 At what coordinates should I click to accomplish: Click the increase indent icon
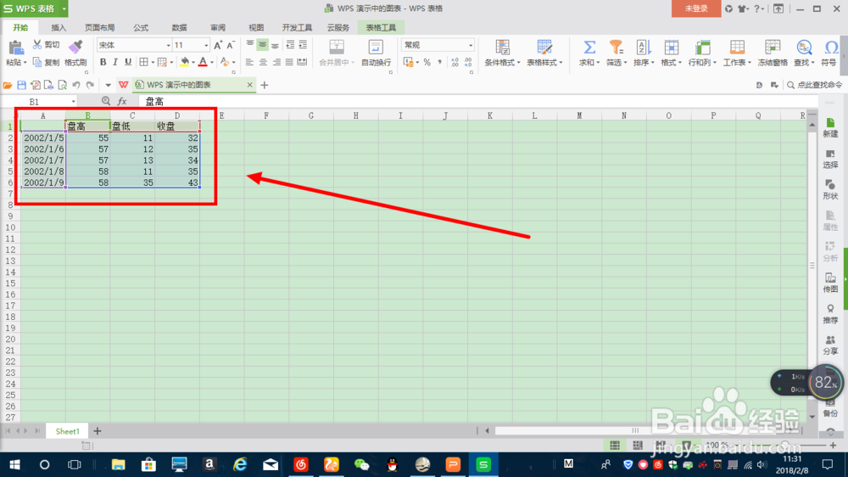point(303,45)
